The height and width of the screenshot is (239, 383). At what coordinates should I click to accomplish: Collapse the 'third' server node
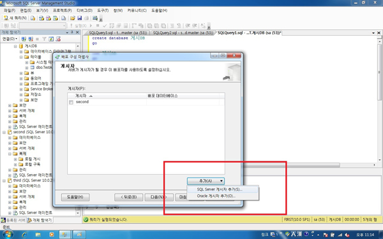coord(4,180)
